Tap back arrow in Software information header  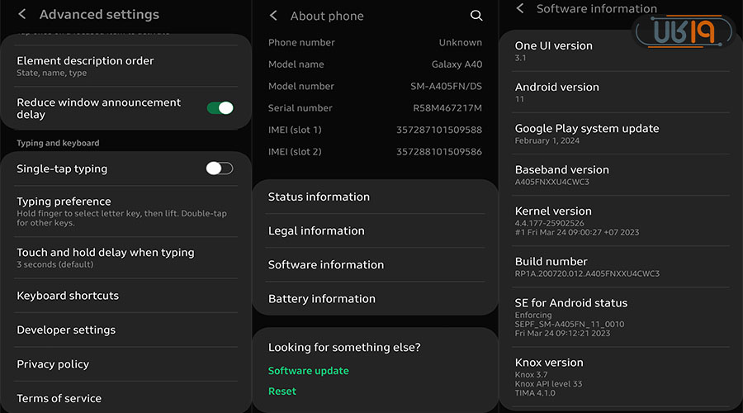tap(519, 8)
